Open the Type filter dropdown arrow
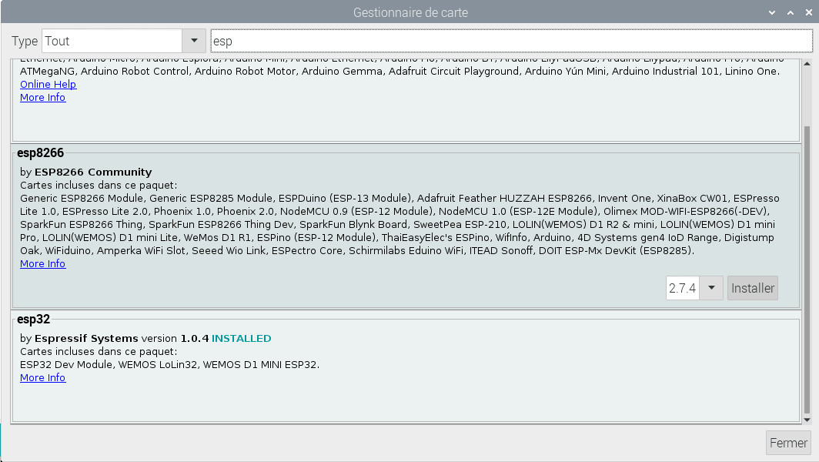Screen dimensions: 819x462 [x=193, y=42]
